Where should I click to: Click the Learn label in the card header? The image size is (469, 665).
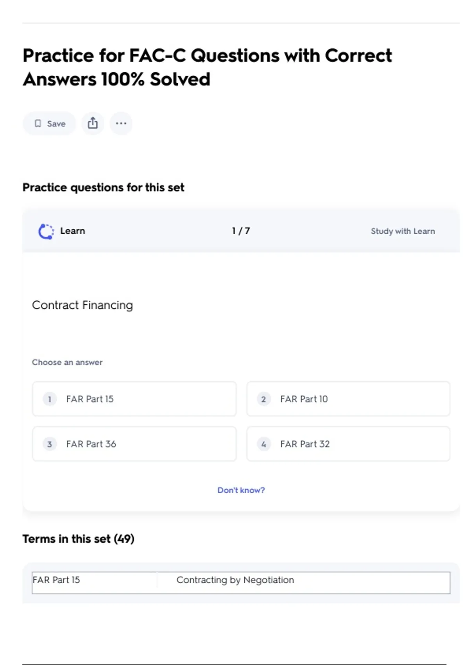pos(72,231)
